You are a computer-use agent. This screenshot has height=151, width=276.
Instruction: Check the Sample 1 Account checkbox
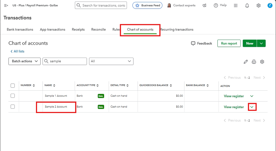coord(13,96)
